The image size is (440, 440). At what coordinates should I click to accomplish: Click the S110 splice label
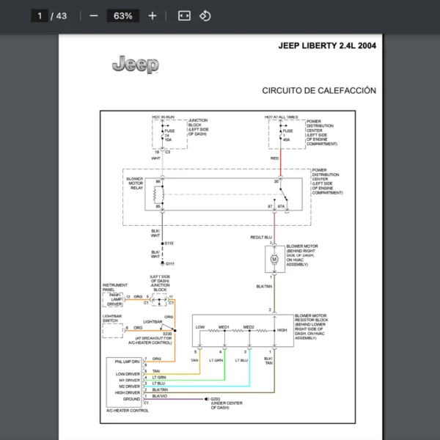pos(169,243)
